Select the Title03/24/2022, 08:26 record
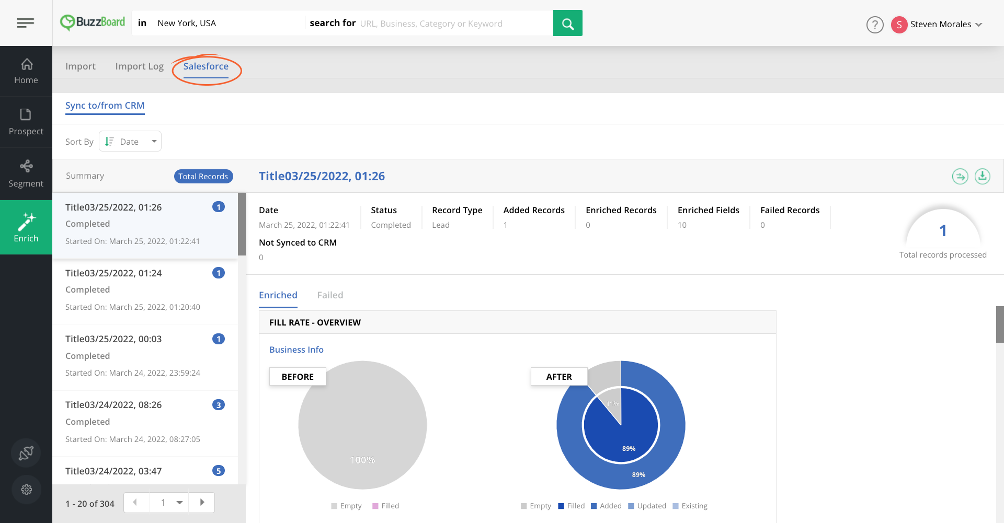This screenshot has width=1004, height=523. [145, 423]
